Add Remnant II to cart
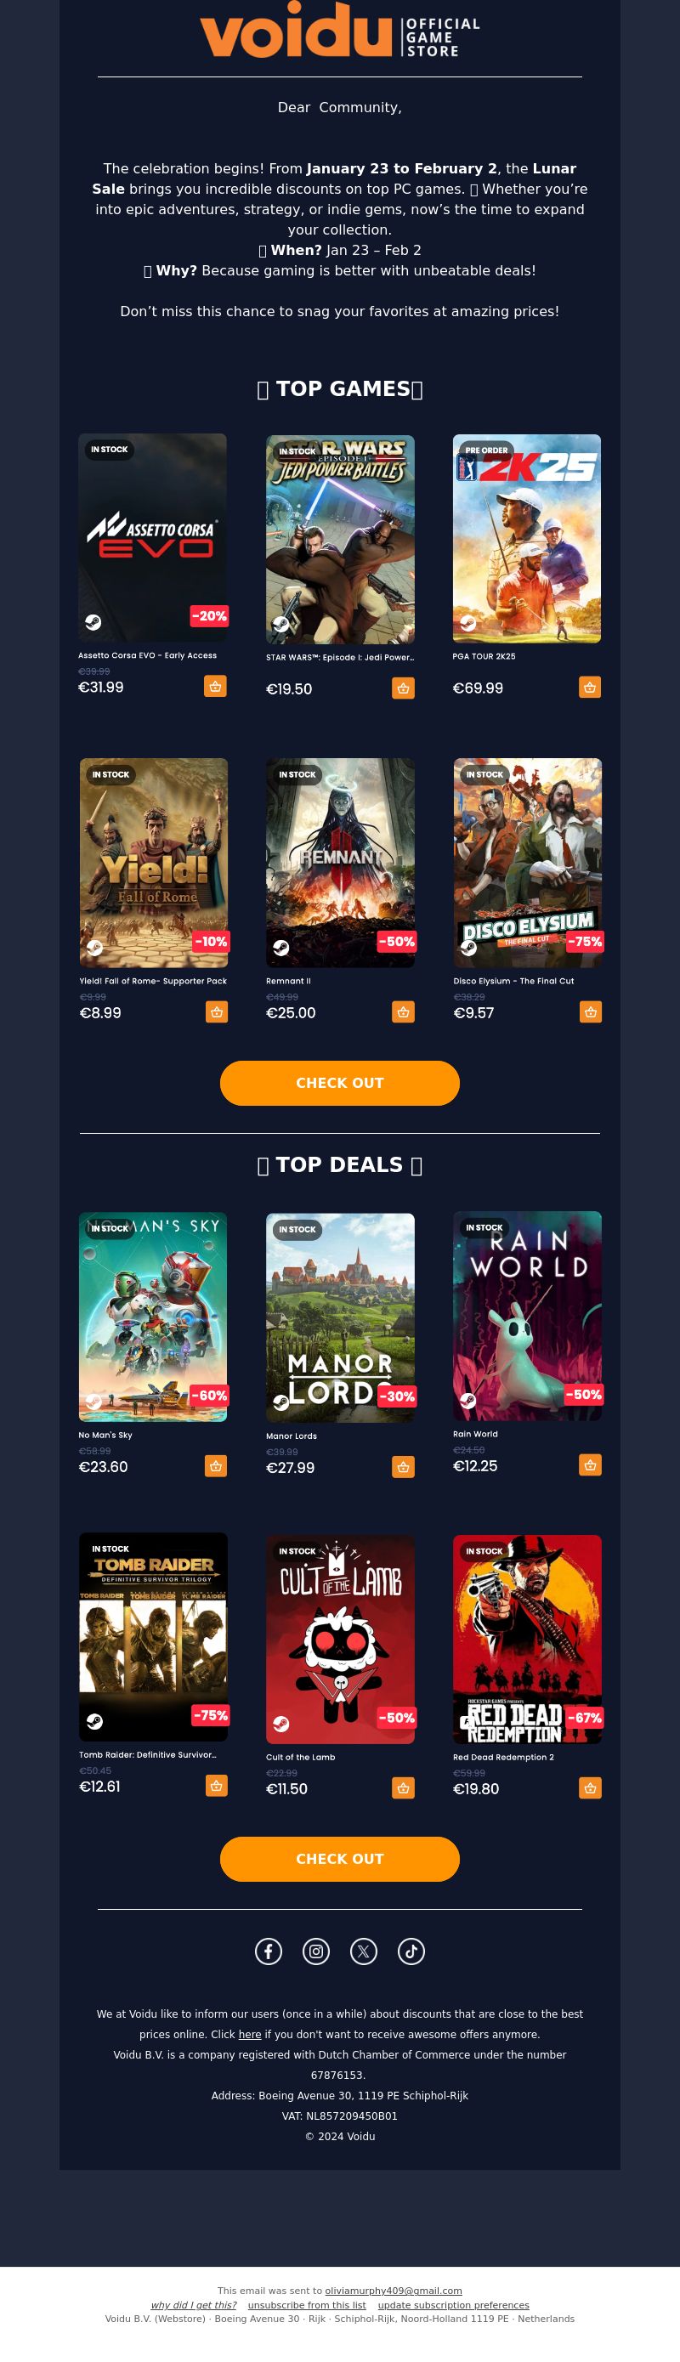680x2362 pixels. (403, 1011)
